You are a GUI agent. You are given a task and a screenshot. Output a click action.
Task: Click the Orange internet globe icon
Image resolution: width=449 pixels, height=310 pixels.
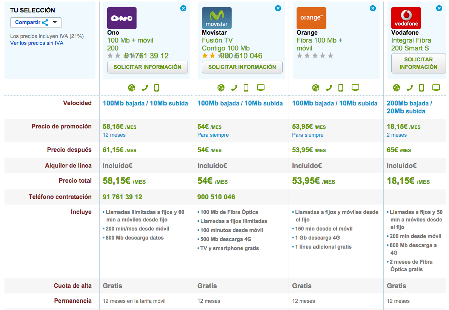pyautogui.click(x=315, y=88)
